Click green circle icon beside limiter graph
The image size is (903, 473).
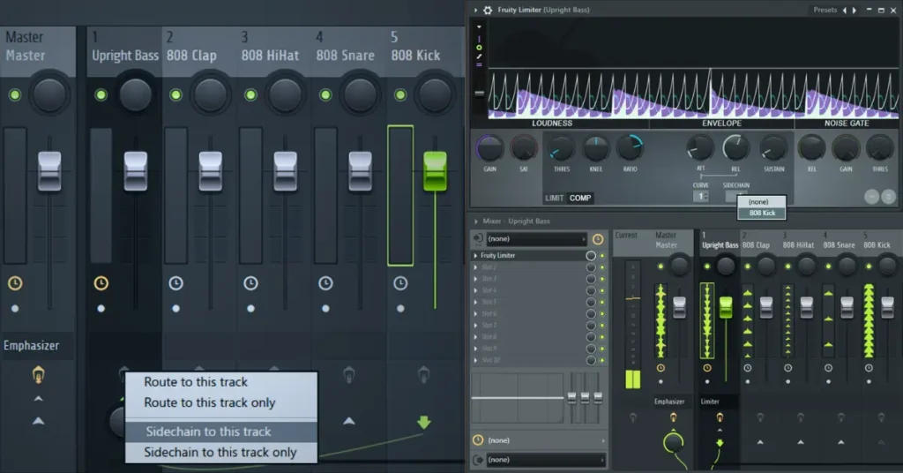pyautogui.click(x=479, y=48)
